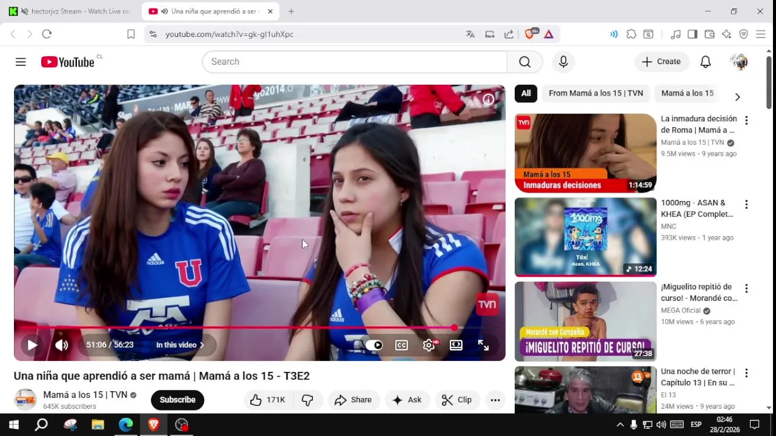Open Mamá a los 15 | TVN channel name
This screenshot has width=776, height=436.
85,395
